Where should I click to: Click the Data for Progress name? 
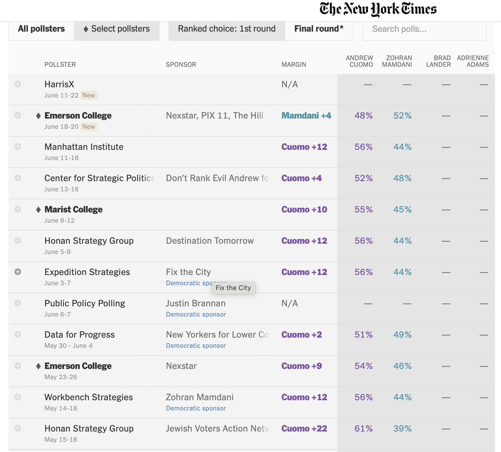point(79,335)
